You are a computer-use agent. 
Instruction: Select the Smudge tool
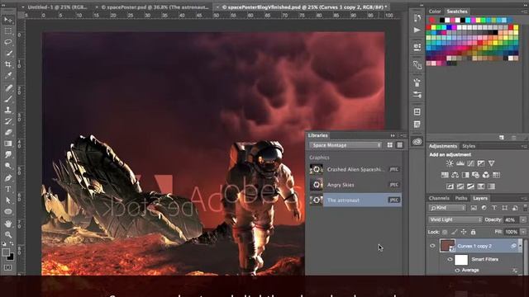(8, 154)
